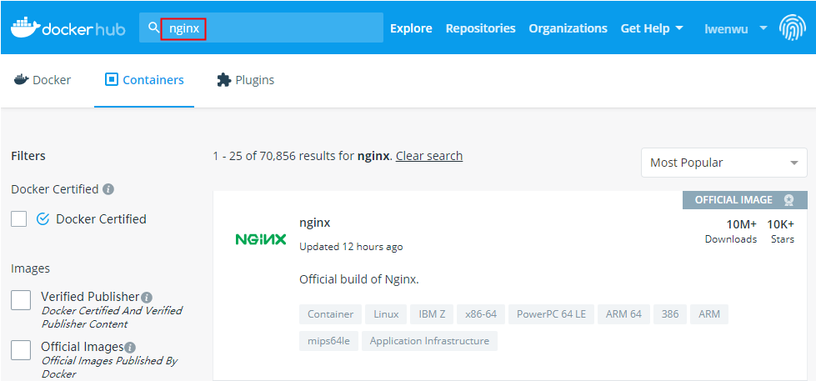The width and height of the screenshot is (816, 381).
Task: Open the nginx repository title link
Action: pos(315,223)
